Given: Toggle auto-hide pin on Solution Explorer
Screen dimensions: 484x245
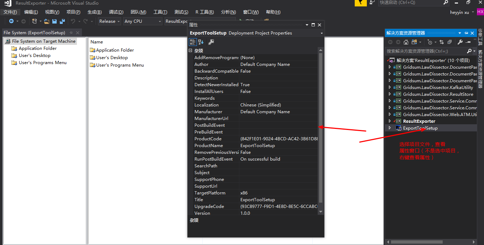Looking at the screenshot, I should click(x=466, y=33).
